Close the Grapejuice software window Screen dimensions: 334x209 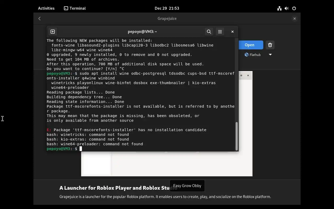(x=294, y=19)
